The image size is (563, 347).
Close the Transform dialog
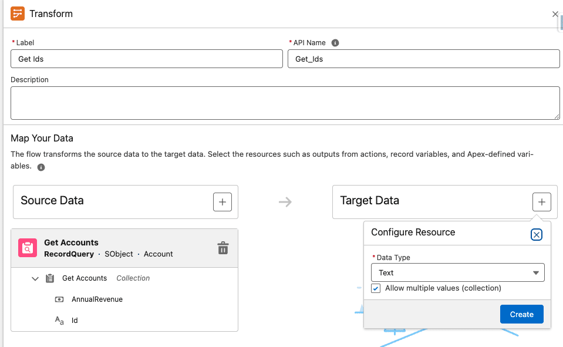tap(555, 14)
